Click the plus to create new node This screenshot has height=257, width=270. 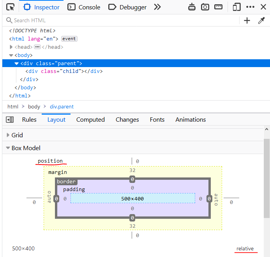(x=247, y=21)
